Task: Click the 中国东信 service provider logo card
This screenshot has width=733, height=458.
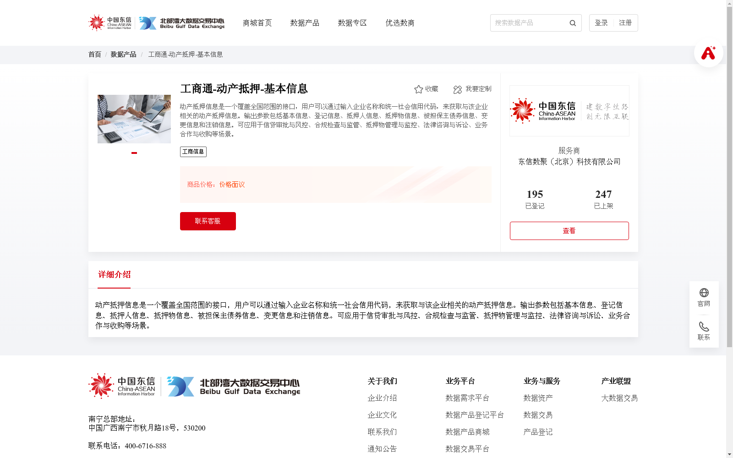Action: tap(569, 111)
